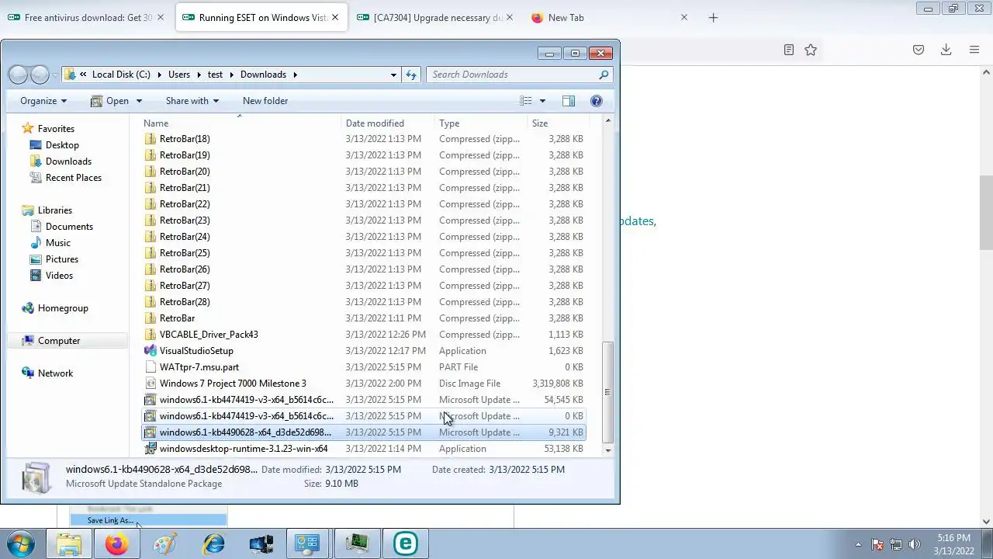Switch to Free antivirus download tab
Viewport: 993px width, 559px height.
[x=88, y=17]
